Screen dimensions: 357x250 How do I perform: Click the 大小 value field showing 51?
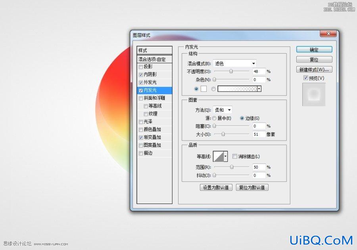pyautogui.click(x=259, y=135)
